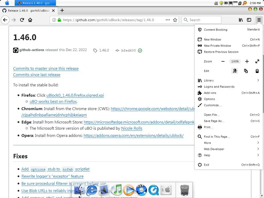Image resolution: width=264 pixels, height=198 pixels.
Task: Exit Firefox via the menu
Action: click(228, 165)
